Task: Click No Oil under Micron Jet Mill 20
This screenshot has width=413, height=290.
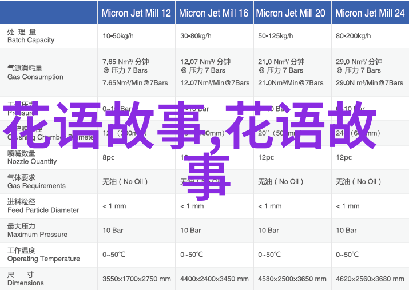Action: click(x=280, y=182)
